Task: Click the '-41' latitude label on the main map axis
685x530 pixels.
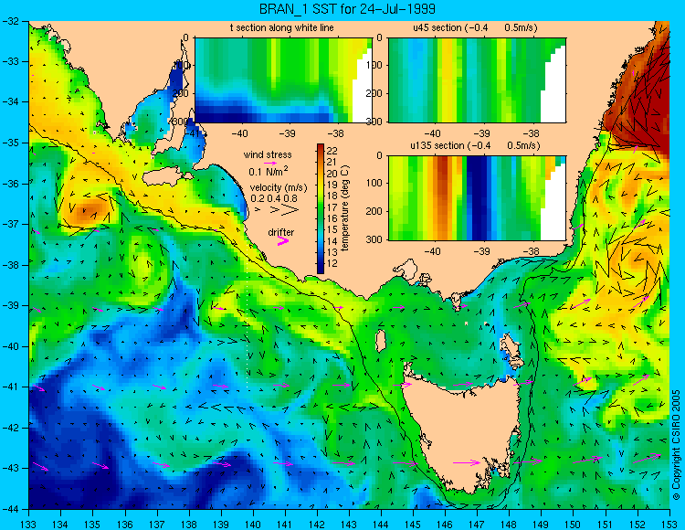Action: point(12,387)
